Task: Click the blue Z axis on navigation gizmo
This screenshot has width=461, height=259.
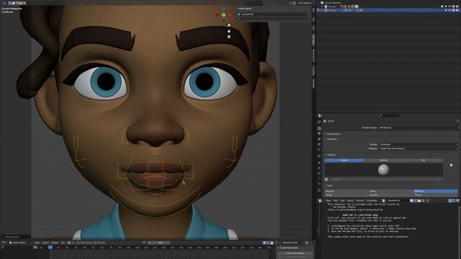Action: [223, 9]
